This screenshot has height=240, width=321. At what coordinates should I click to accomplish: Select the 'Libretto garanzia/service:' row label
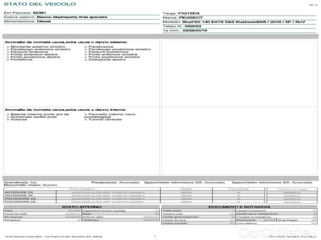(x=181, y=217)
